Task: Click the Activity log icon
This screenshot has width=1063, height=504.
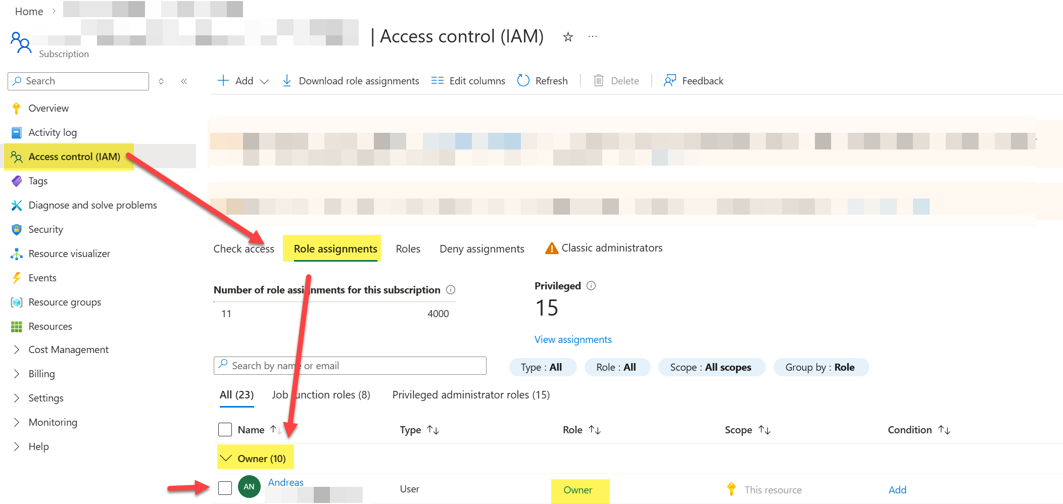Action: [17, 132]
